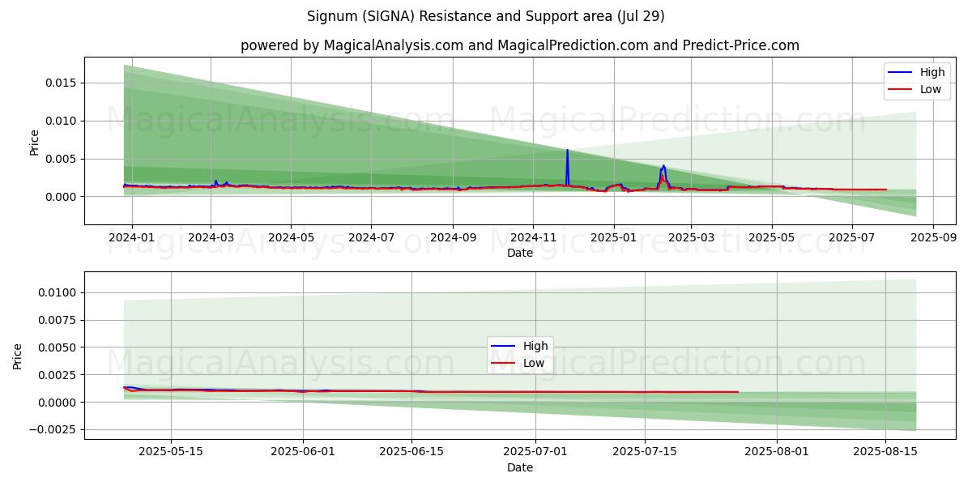
Task: Click the bottom chart '2025-05-15' tick label
Action: [171, 453]
